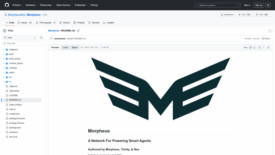Select the LICENSE file
The width and height of the screenshot is (275, 155).
coord(13,96)
